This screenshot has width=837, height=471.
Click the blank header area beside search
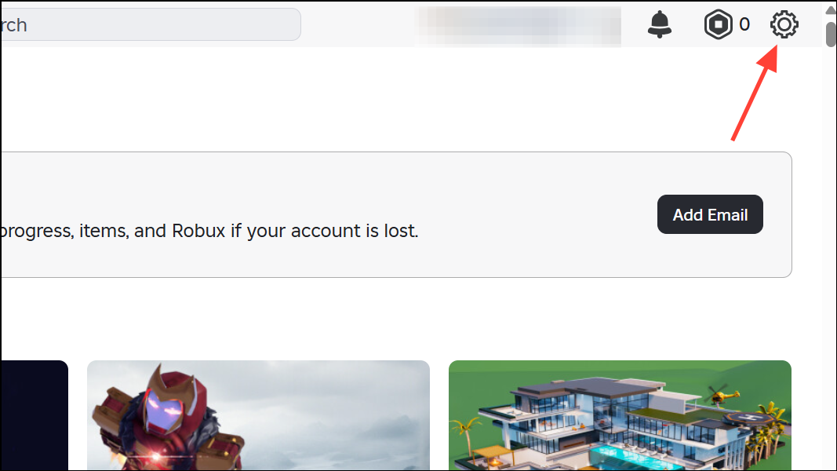(358, 24)
